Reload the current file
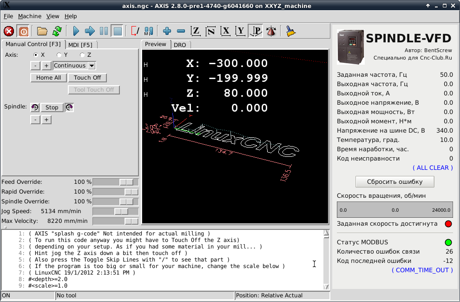460x302 pixels. (x=57, y=31)
